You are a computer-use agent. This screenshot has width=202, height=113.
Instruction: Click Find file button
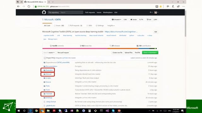pyautogui.click(x=138, y=53)
